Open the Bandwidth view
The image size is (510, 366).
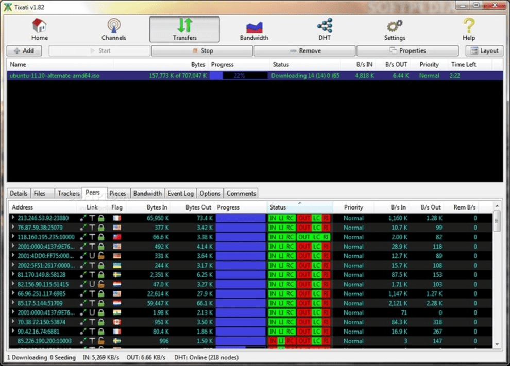[x=254, y=28]
